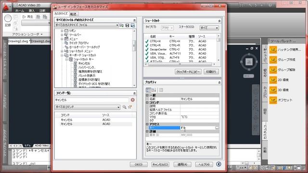Click the offset tool palette icon
The width and height of the screenshot is (308, 173).
[x=273, y=100]
